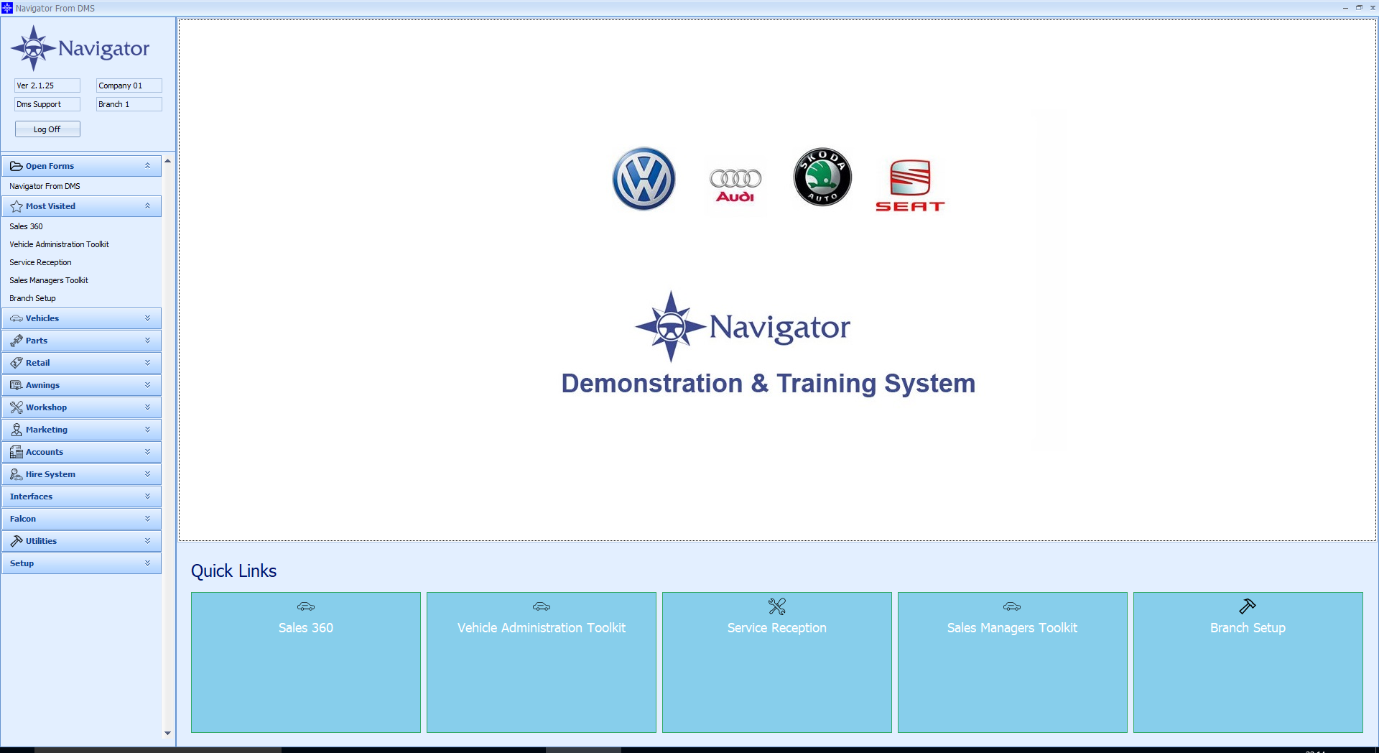
Task: Open Vehicle Administration Toolkit in sidebar list
Action: [59, 244]
